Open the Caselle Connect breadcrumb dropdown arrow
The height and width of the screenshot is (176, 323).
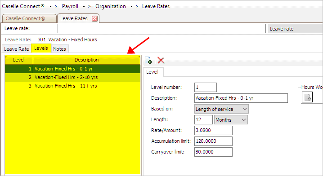(50, 7)
